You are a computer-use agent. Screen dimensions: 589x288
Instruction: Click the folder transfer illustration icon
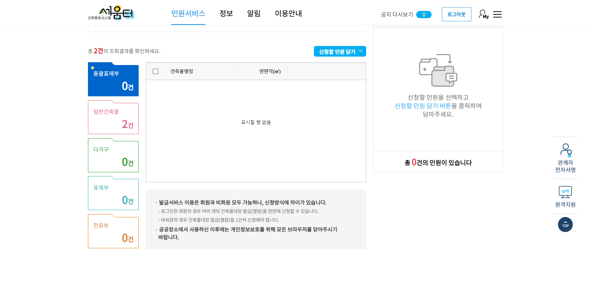[438, 70]
